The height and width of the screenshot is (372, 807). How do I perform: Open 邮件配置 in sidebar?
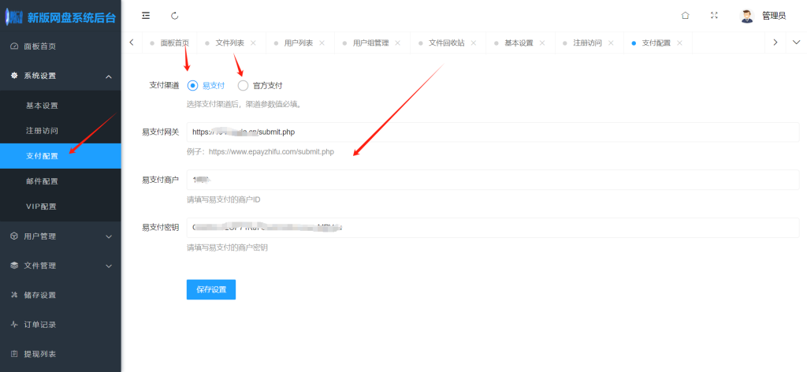(x=60, y=181)
